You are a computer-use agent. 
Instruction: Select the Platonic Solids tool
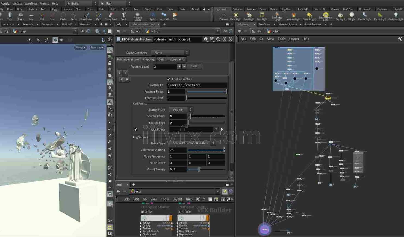pyautogui.click(x=138, y=17)
